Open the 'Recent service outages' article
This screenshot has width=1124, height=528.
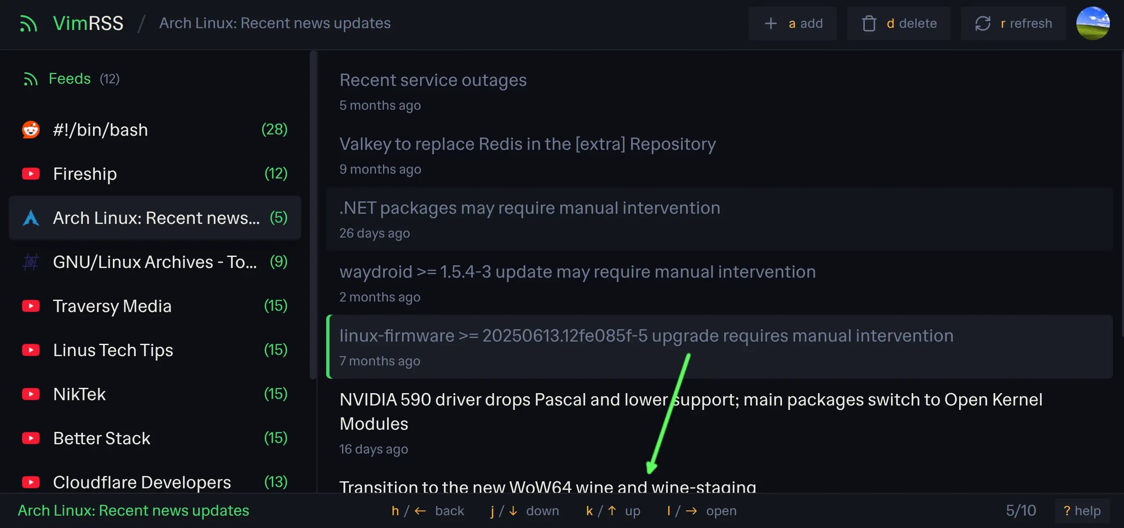(433, 80)
